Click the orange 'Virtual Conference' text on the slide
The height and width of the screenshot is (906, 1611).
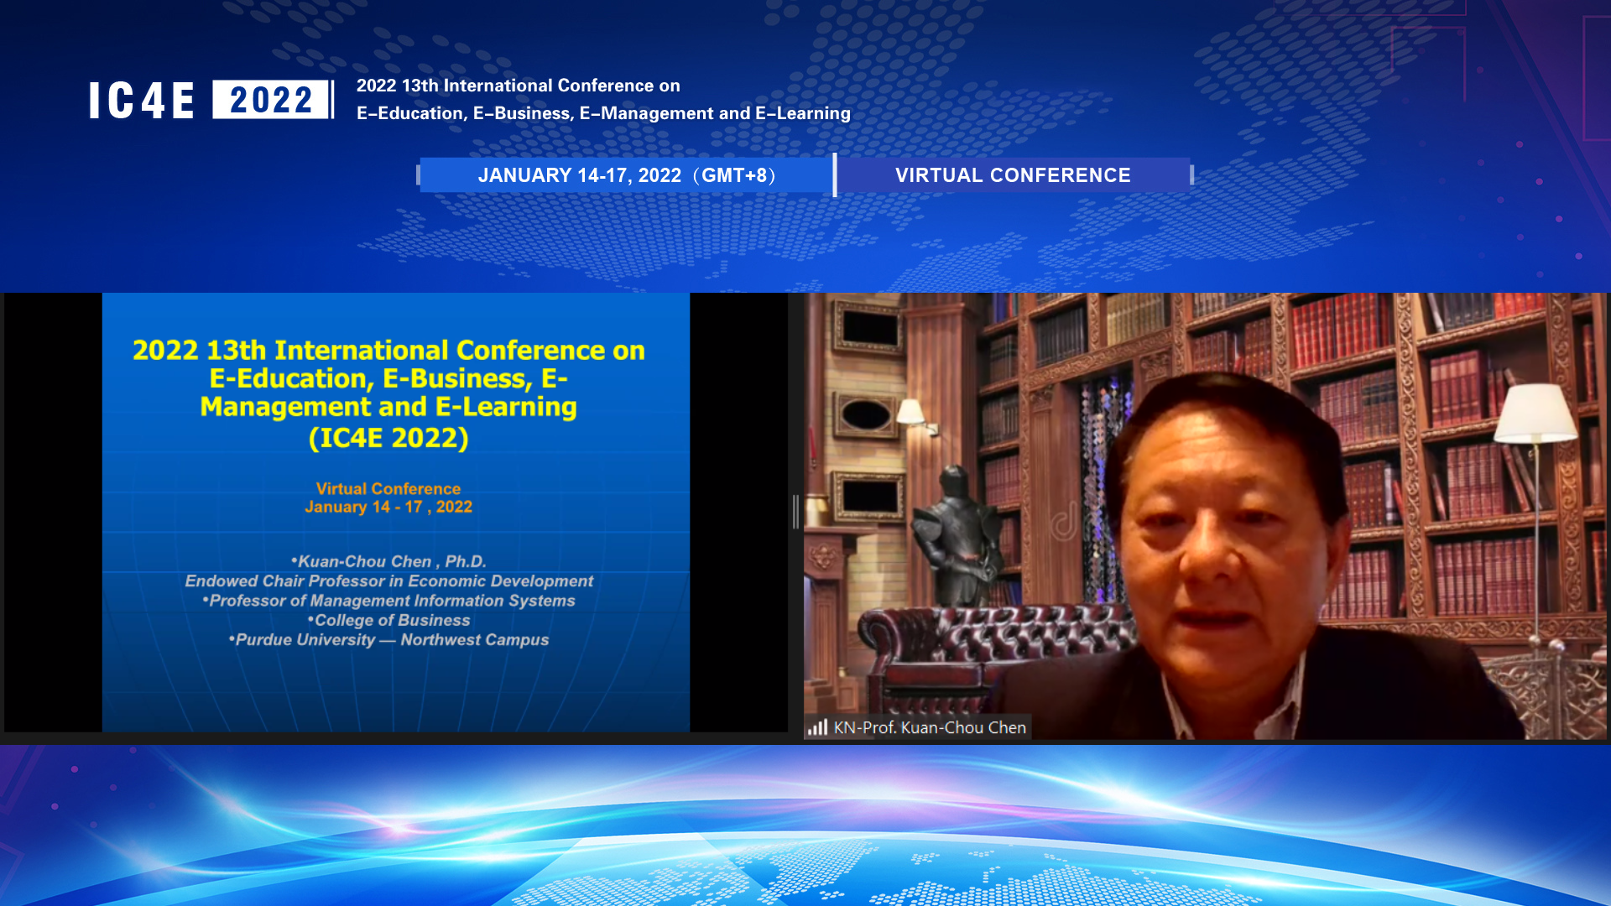tap(388, 488)
